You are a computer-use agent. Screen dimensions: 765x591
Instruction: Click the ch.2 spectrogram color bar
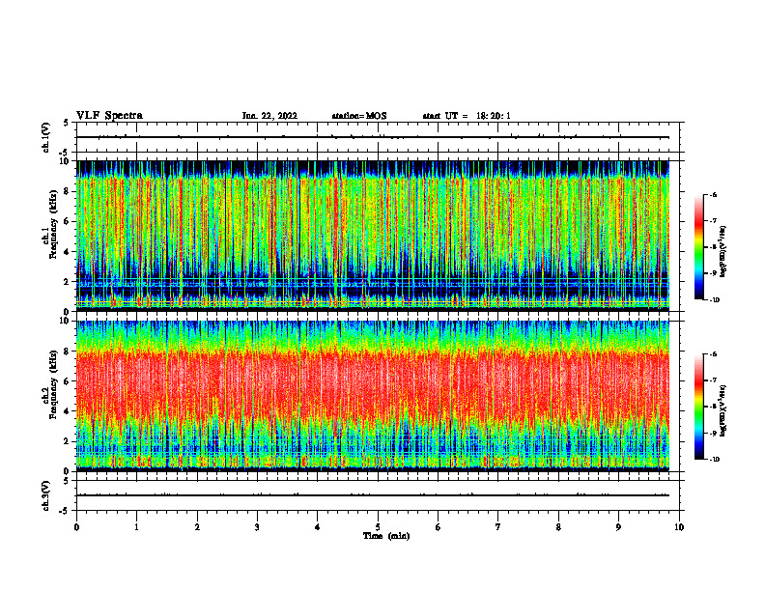coord(699,407)
